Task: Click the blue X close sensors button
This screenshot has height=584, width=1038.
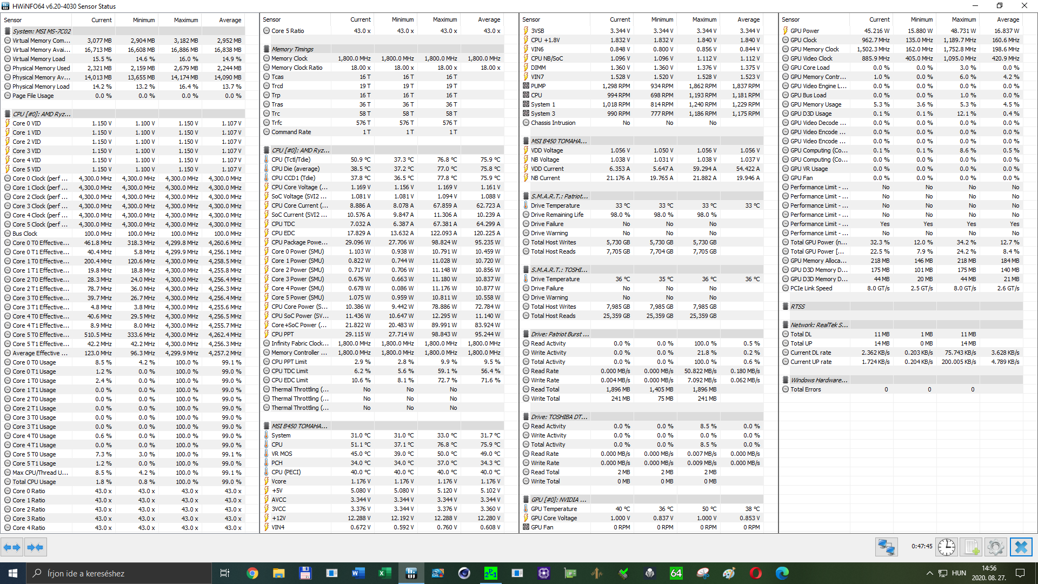Action: [x=1021, y=547]
